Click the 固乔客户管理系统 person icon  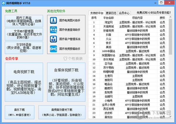coord(53,39)
